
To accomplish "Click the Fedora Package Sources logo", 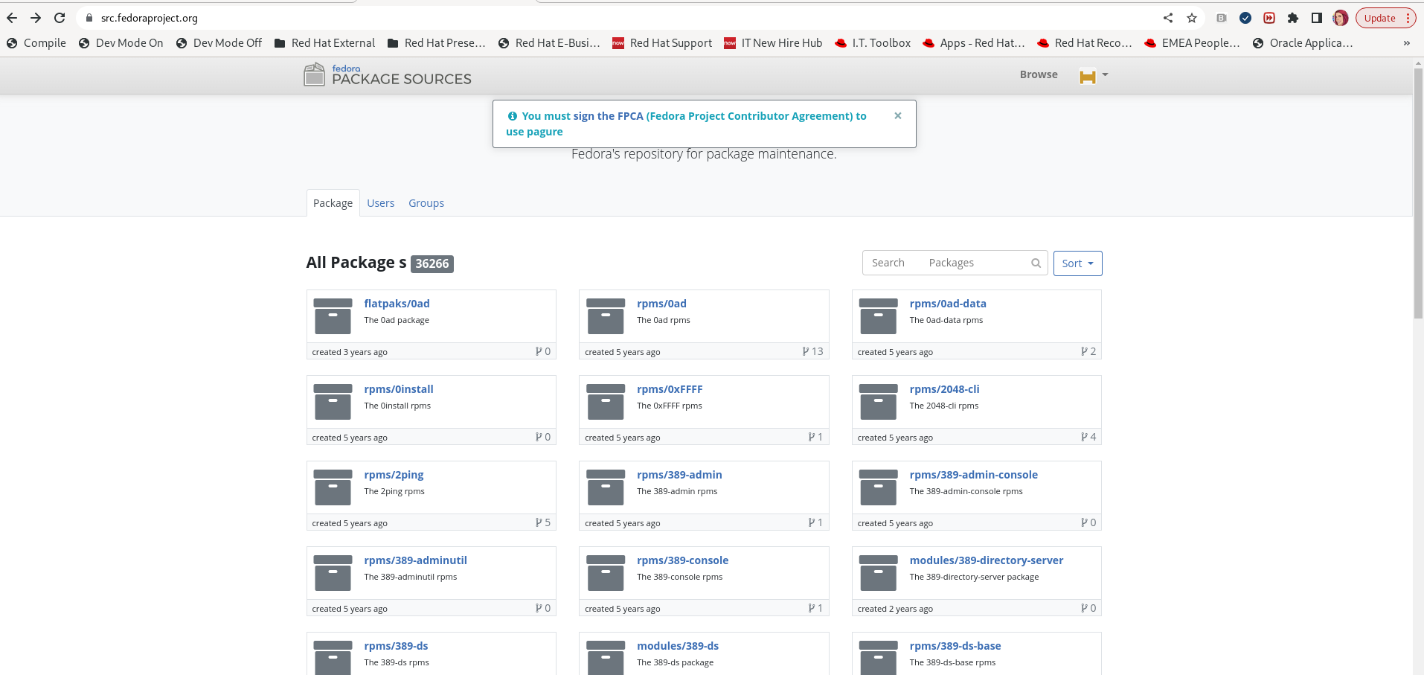I will point(388,74).
